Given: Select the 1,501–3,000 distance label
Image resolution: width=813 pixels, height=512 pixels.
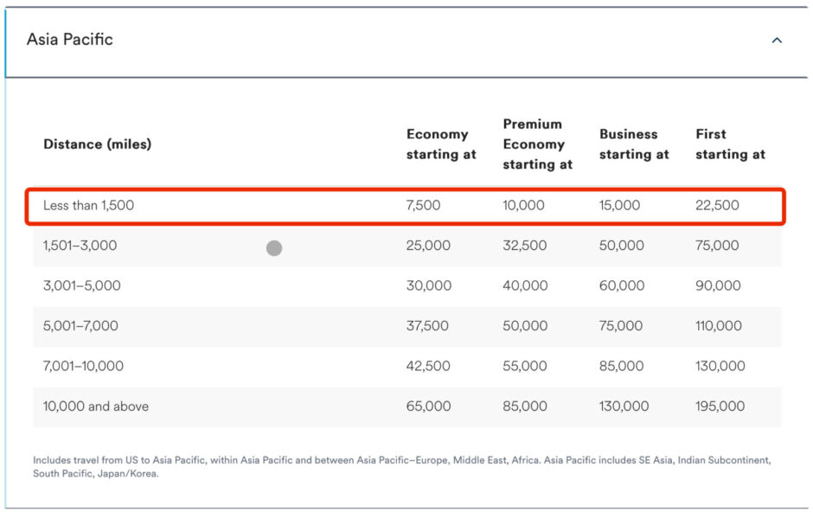Looking at the screenshot, I should (80, 246).
